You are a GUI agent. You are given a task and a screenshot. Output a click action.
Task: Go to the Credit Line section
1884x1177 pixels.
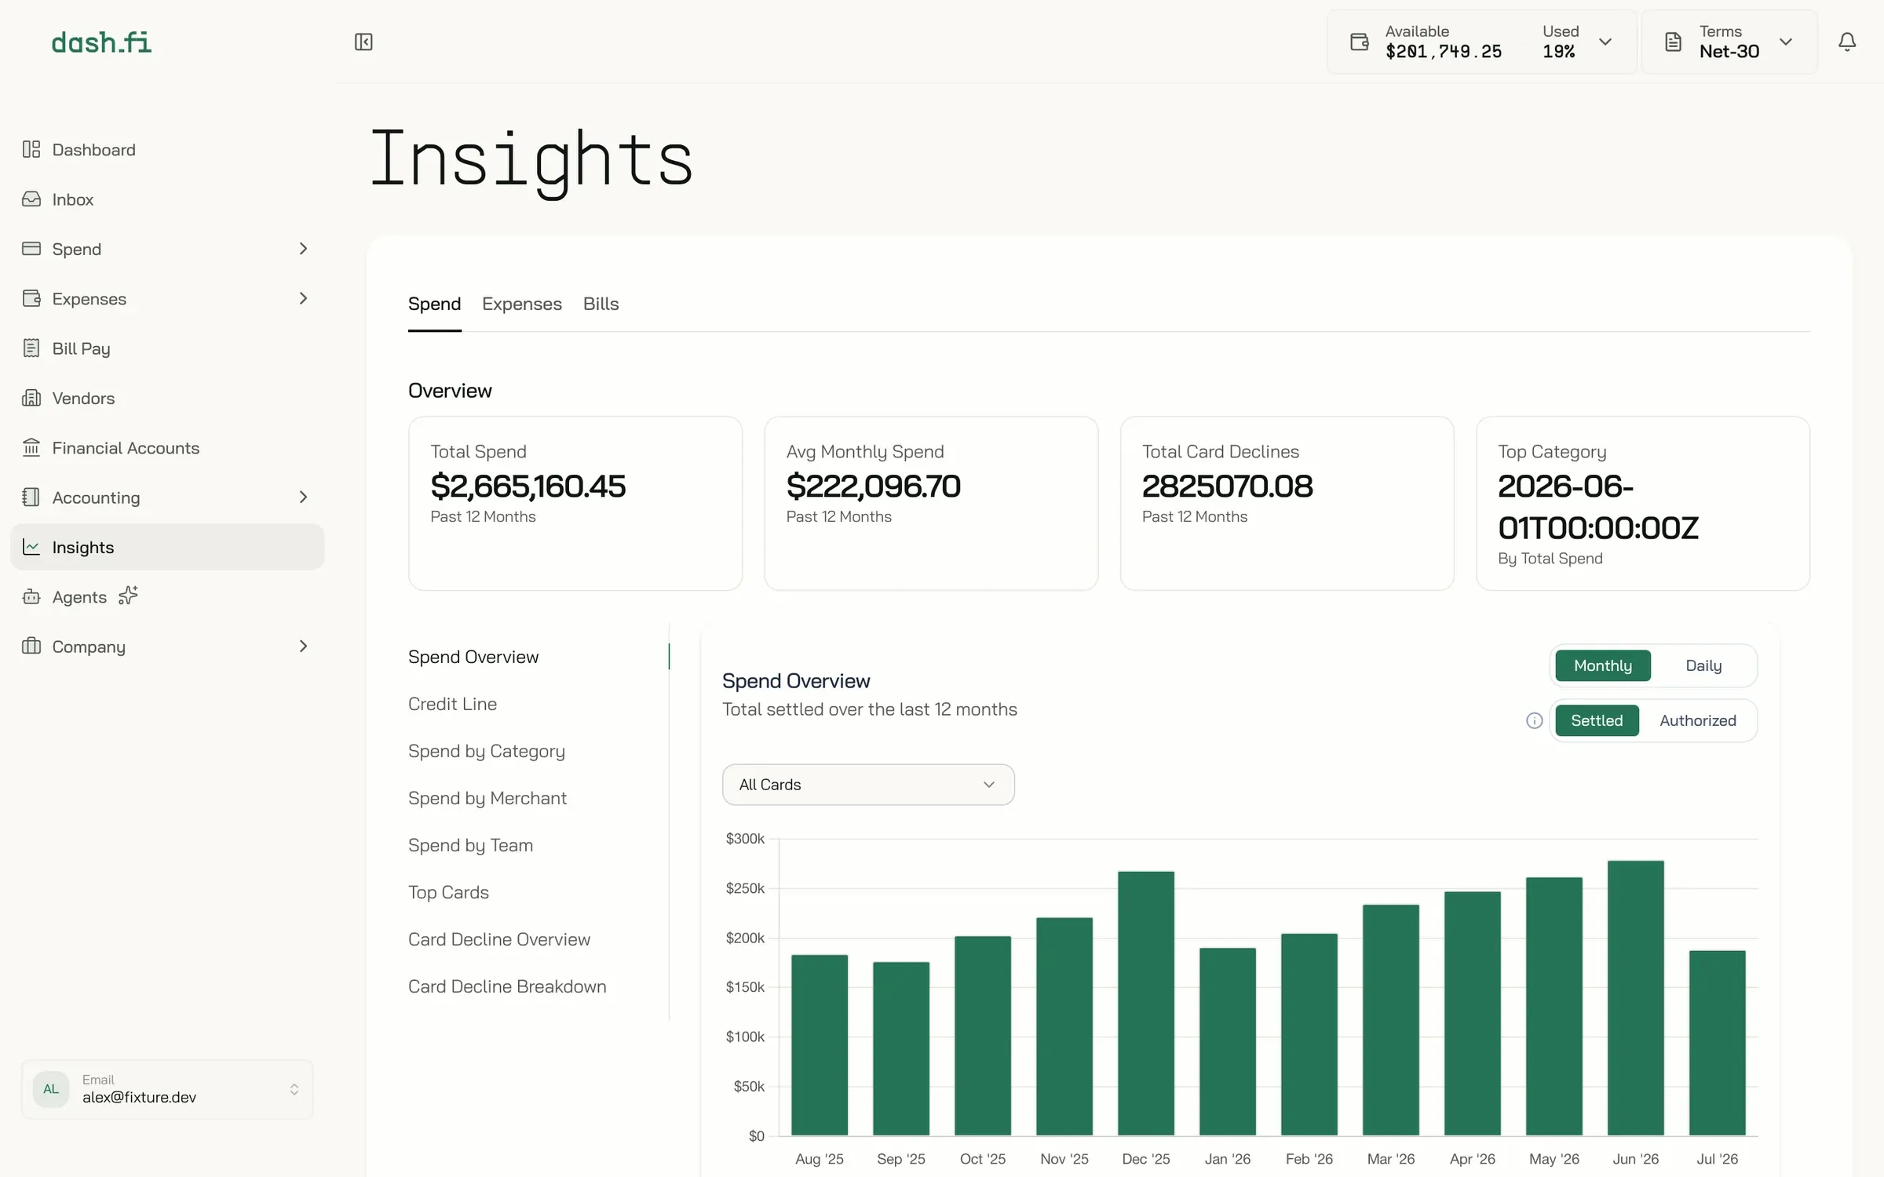(x=452, y=704)
